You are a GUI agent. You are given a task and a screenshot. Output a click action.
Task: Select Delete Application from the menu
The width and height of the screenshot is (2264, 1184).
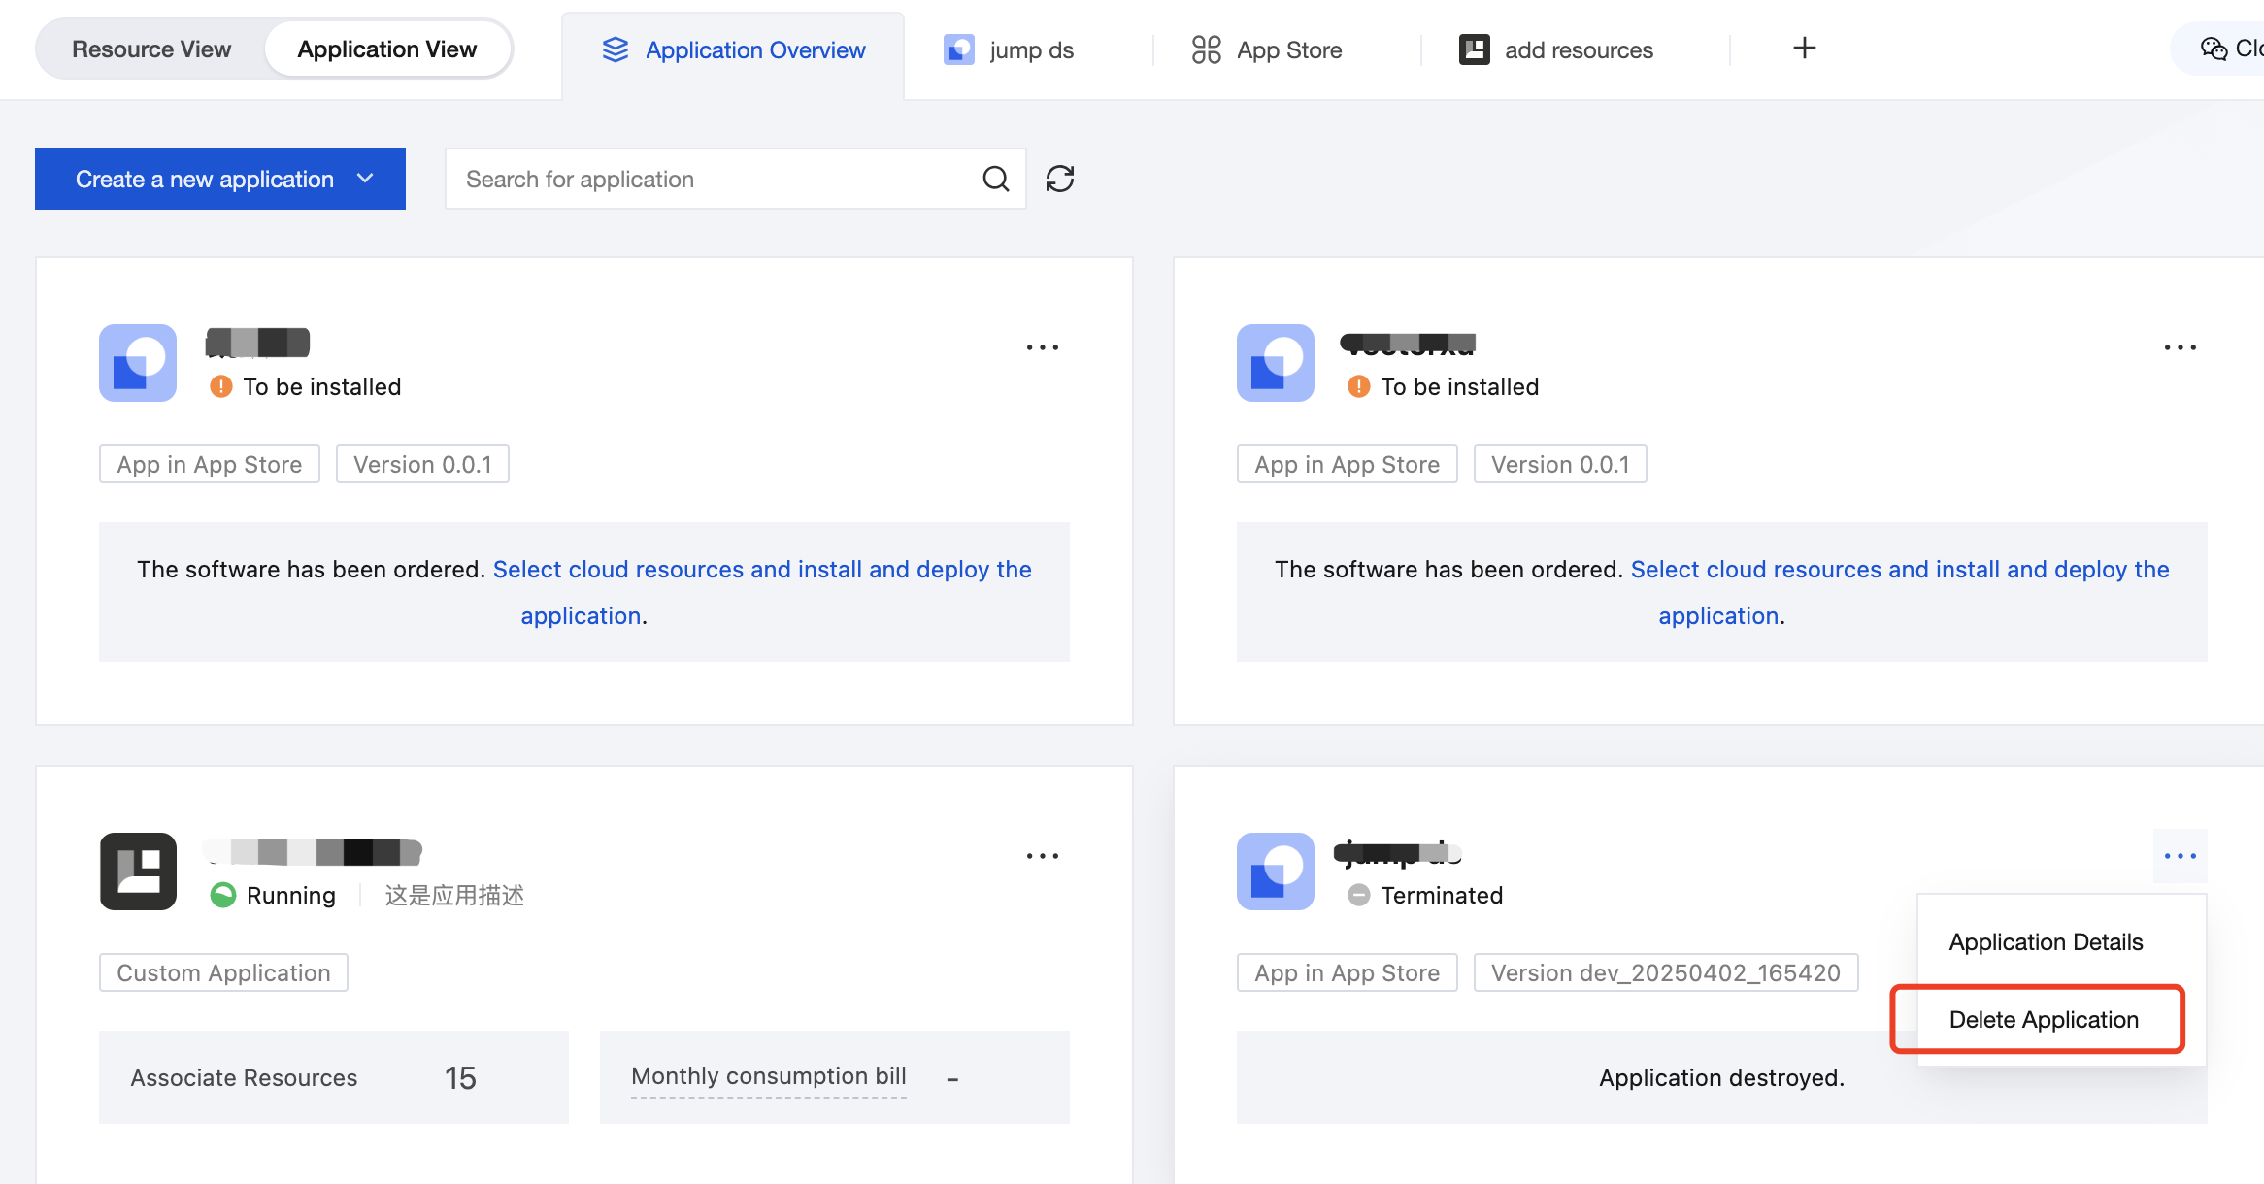pos(2043,1019)
